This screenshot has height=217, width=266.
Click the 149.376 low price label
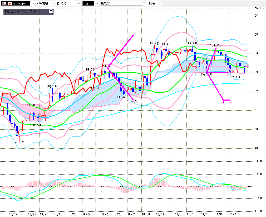(x=19, y=142)
